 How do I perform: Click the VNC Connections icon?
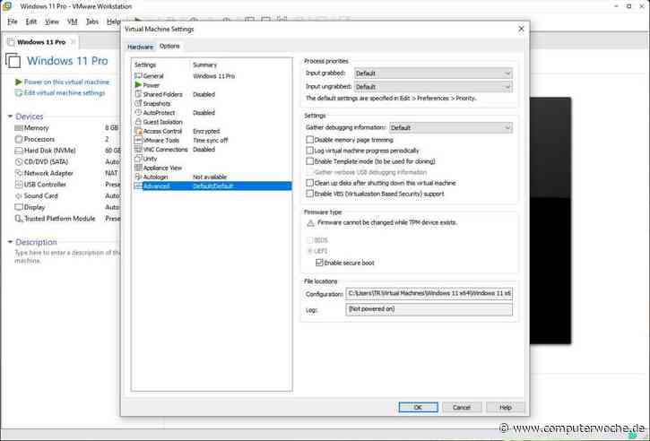point(138,149)
